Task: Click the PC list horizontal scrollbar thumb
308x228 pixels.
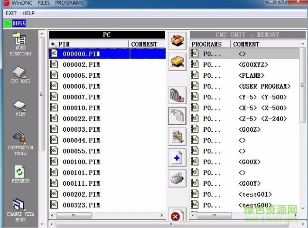Action: [74, 215]
